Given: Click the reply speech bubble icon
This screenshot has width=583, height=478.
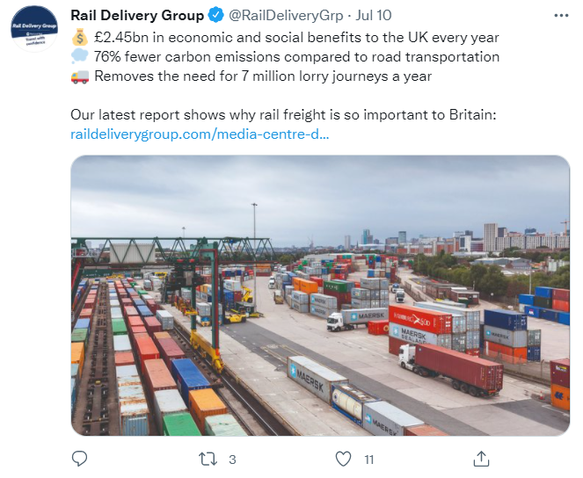Looking at the screenshot, I should [80, 459].
